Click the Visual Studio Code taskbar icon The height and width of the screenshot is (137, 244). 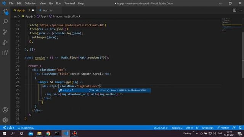(66, 134)
